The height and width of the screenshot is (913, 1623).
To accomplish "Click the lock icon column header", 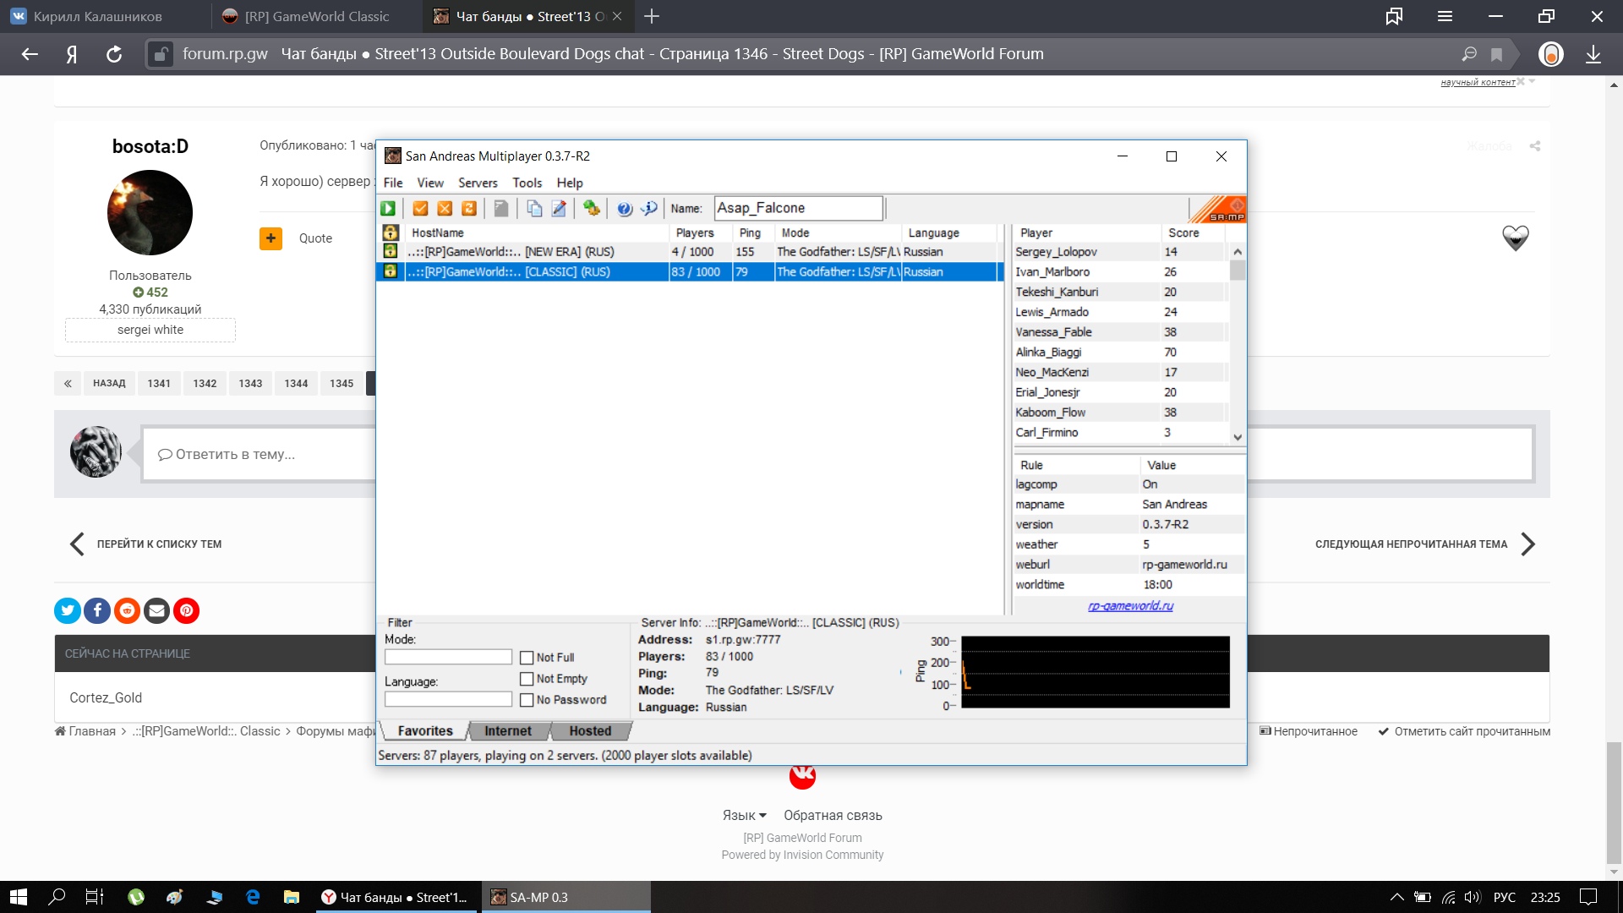I will point(391,232).
